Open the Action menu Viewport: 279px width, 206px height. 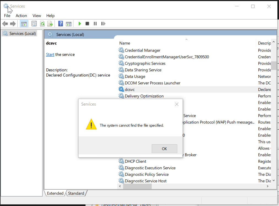[x=21, y=16]
